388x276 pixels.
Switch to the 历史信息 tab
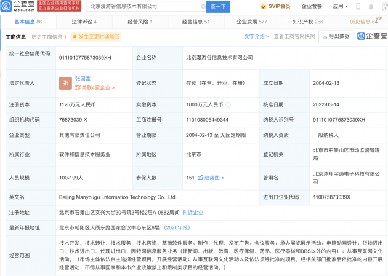[363, 22]
